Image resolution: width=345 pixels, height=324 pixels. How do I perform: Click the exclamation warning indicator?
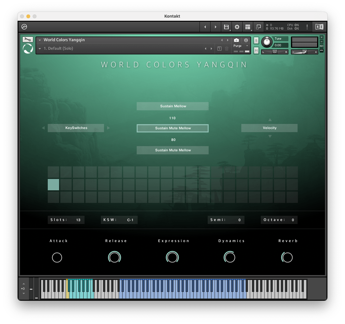tap(307, 27)
